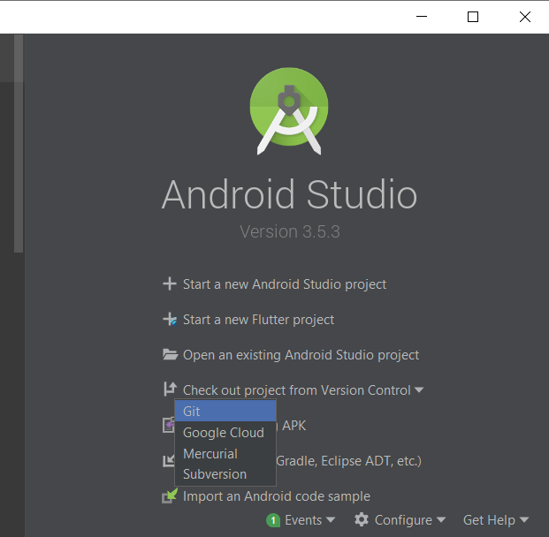
Task: Click the partially hidden APK option text
Action: click(294, 426)
